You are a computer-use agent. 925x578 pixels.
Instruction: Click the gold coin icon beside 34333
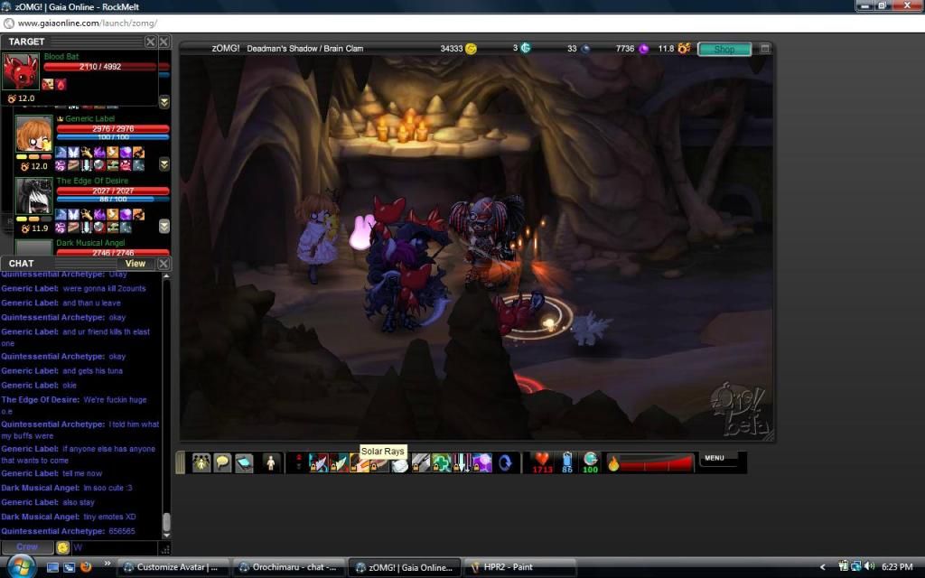[x=471, y=49]
